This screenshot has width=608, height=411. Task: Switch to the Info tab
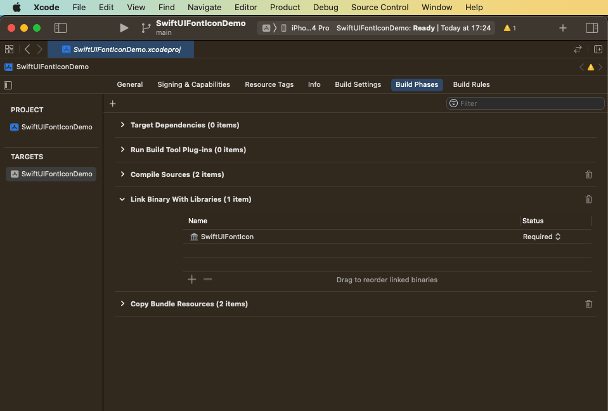click(x=314, y=84)
